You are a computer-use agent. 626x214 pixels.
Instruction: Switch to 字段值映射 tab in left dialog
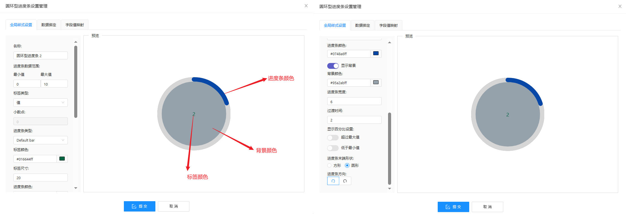[75, 25]
